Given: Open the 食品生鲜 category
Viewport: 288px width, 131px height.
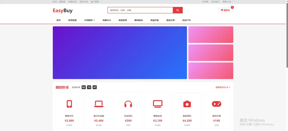Looking at the screenshot, I should point(170,20).
